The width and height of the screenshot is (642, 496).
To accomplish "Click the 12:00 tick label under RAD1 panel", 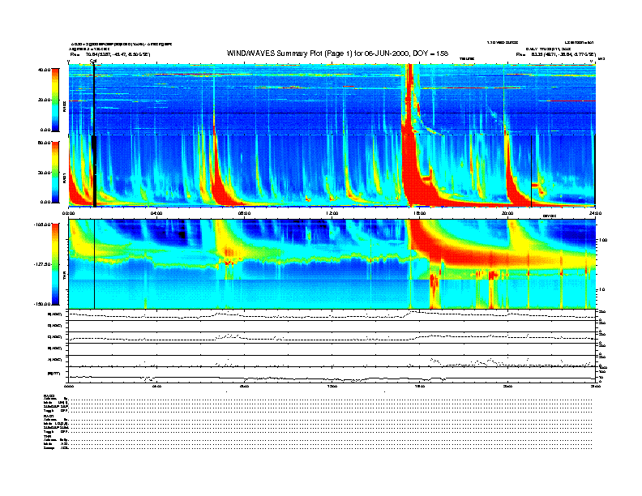I will (332, 213).
